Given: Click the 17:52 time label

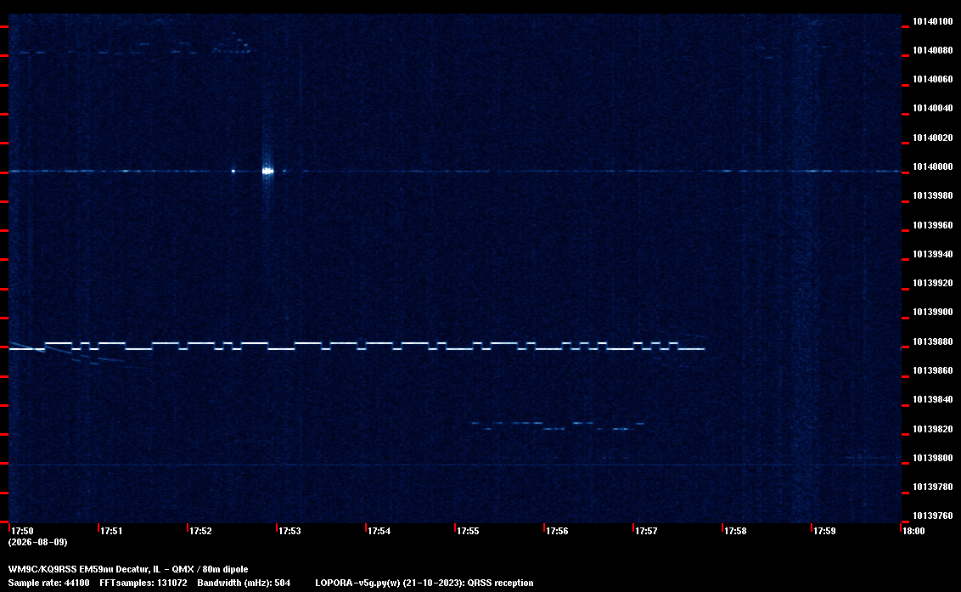Looking at the screenshot, I should pyautogui.click(x=200, y=531).
